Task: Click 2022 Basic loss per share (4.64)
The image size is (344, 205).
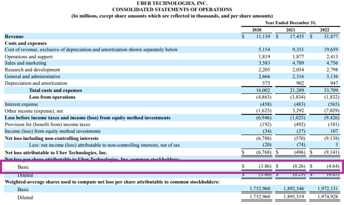Action: coord(333,166)
